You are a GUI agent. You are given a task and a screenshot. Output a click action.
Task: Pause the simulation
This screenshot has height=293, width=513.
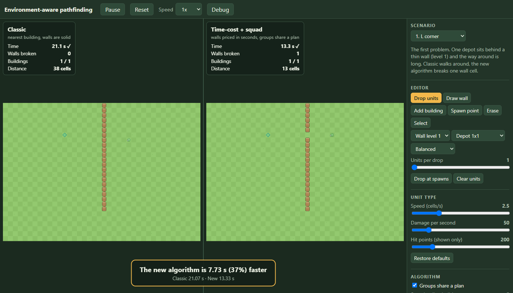112,10
